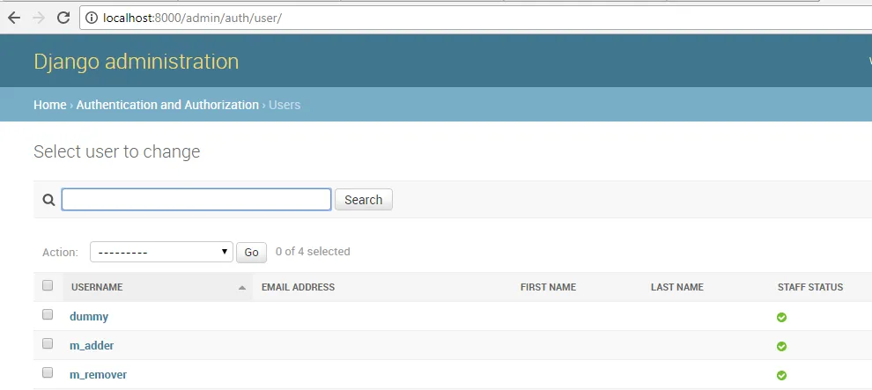Click the 'Action:' label
The image size is (872, 390).
coord(60,252)
